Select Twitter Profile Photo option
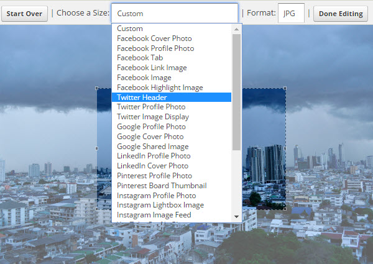The image size is (373, 264). (x=172, y=107)
